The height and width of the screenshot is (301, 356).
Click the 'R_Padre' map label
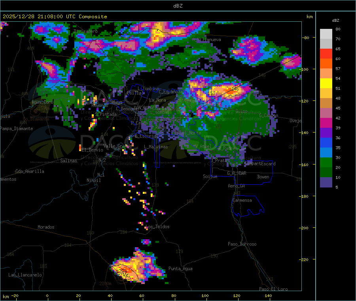(226, 148)
